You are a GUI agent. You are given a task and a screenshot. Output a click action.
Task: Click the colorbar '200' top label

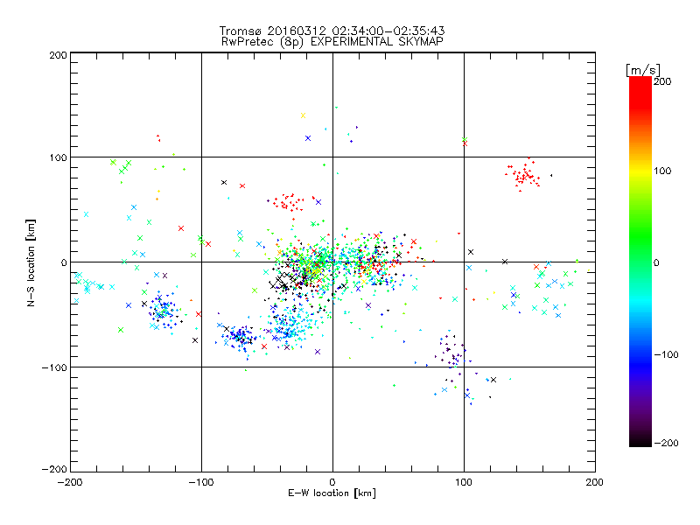click(x=662, y=81)
